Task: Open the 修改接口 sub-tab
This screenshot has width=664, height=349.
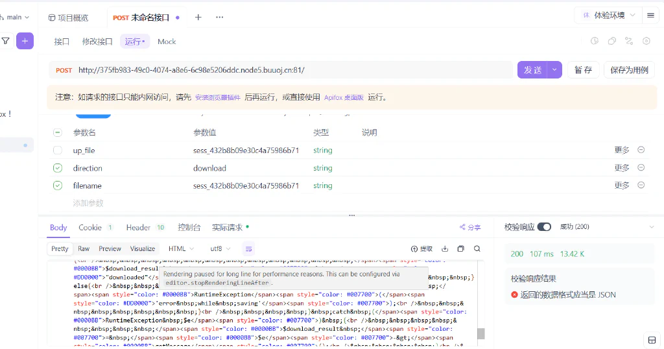Action: click(x=97, y=42)
